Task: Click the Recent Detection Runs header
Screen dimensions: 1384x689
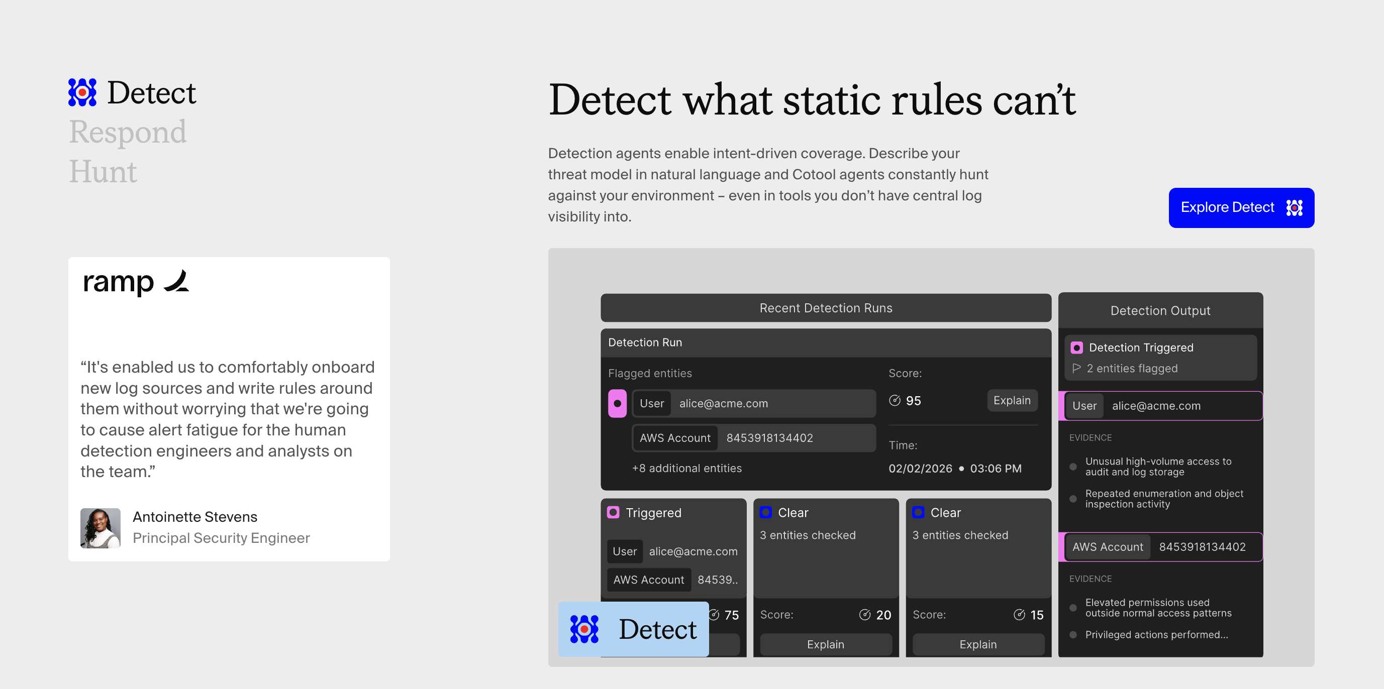Action: click(826, 308)
